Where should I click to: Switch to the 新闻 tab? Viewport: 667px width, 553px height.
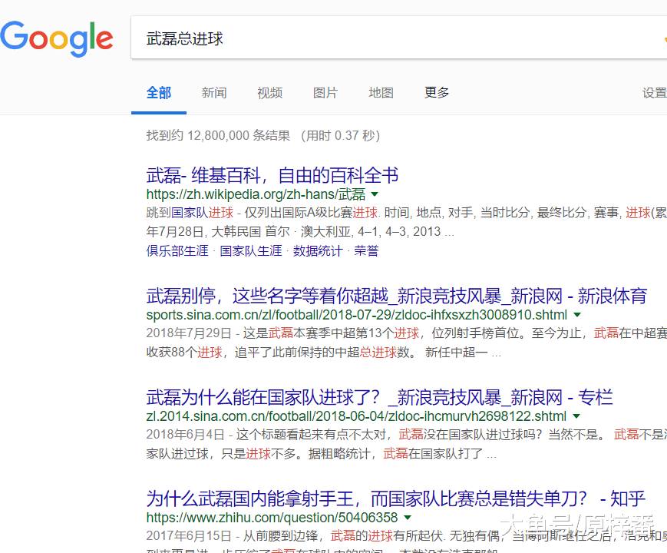pyautogui.click(x=214, y=93)
